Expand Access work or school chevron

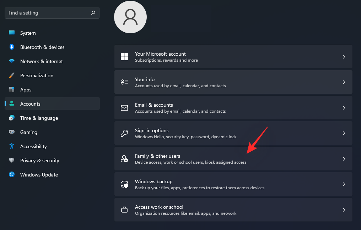[344, 209]
